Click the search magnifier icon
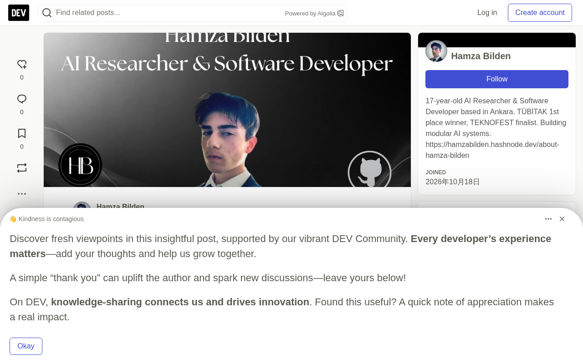Image resolution: width=583 pixels, height=364 pixels. [x=47, y=13]
